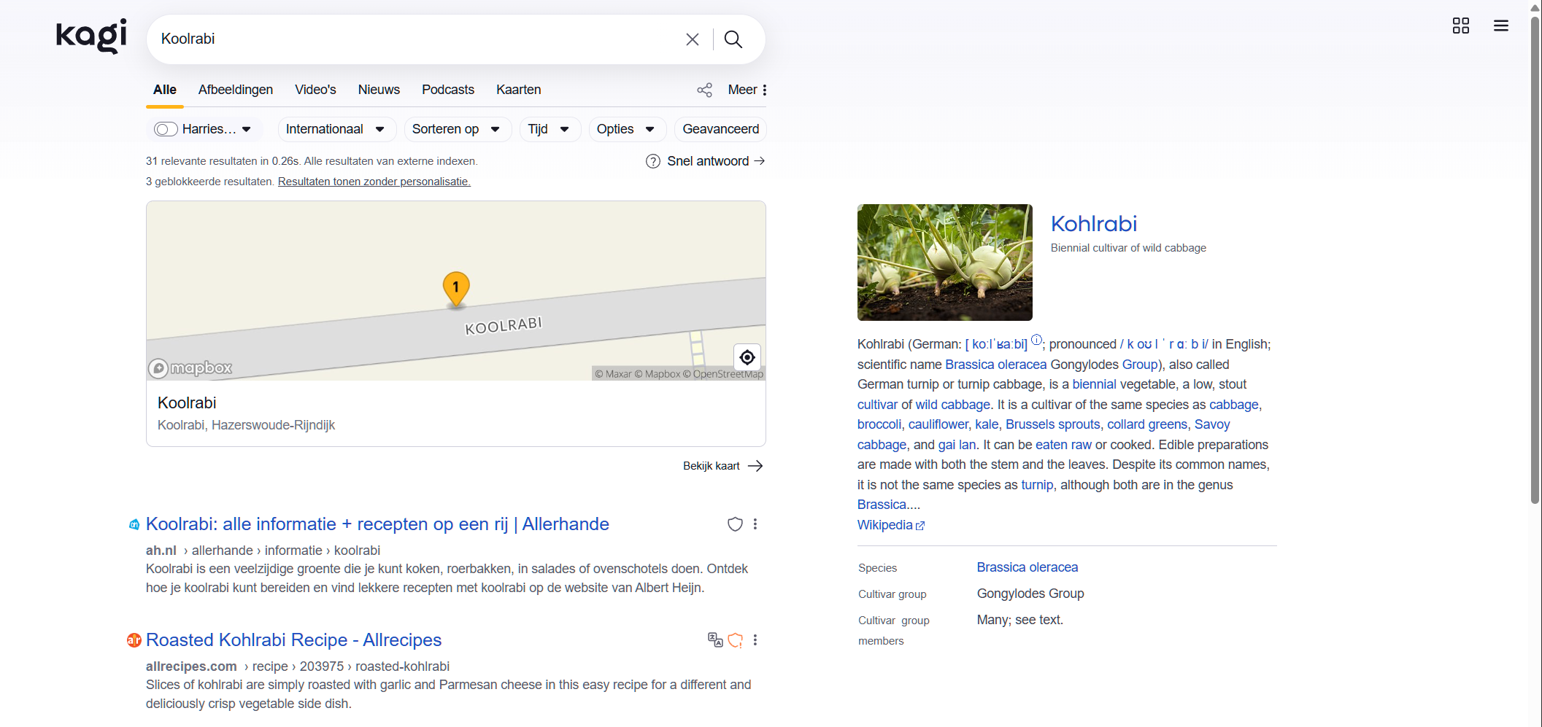Image resolution: width=1542 pixels, height=727 pixels.
Task: Click the Kohlrabi plant thumbnail image
Action: 944,263
